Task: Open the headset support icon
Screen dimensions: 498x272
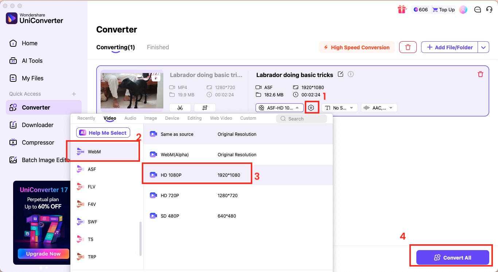Action: [x=490, y=9]
